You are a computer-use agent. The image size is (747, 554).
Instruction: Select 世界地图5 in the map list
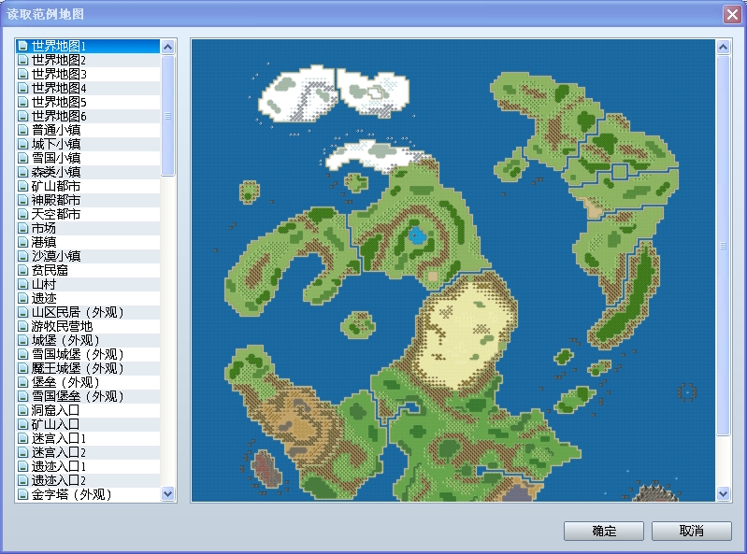[88, 103]
